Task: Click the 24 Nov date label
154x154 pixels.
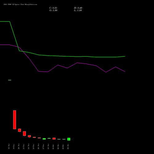Action: click(x=29, y=147)
